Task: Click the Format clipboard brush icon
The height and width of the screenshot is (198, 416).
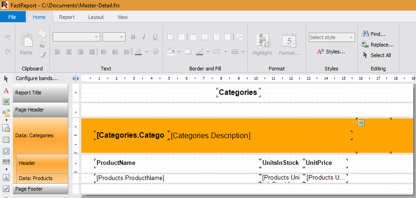Action: [42, 54]
